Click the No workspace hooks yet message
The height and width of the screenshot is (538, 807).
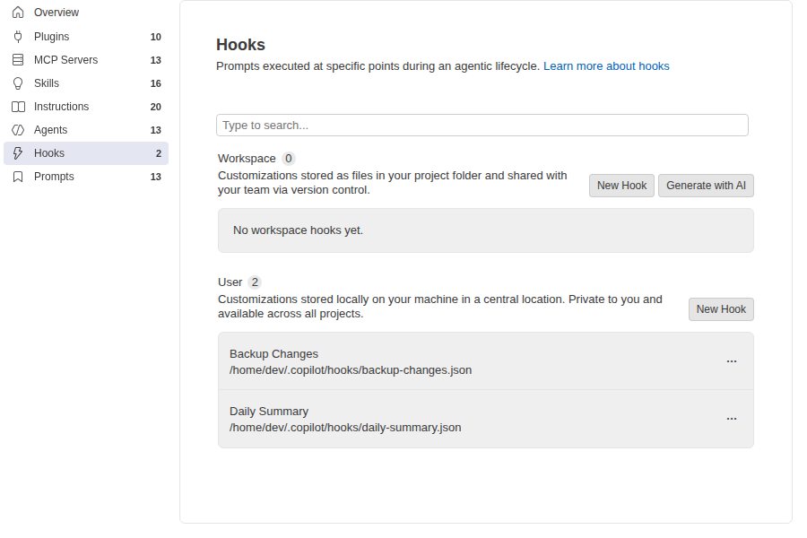pos(298,230)
